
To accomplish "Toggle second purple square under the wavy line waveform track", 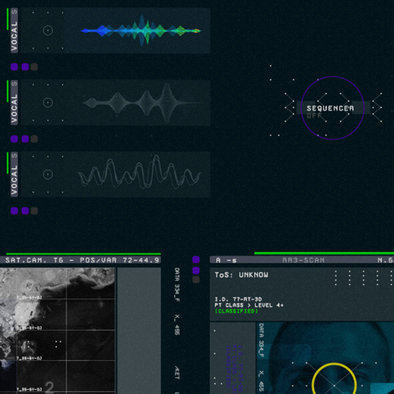I will [x=25, y=211].
